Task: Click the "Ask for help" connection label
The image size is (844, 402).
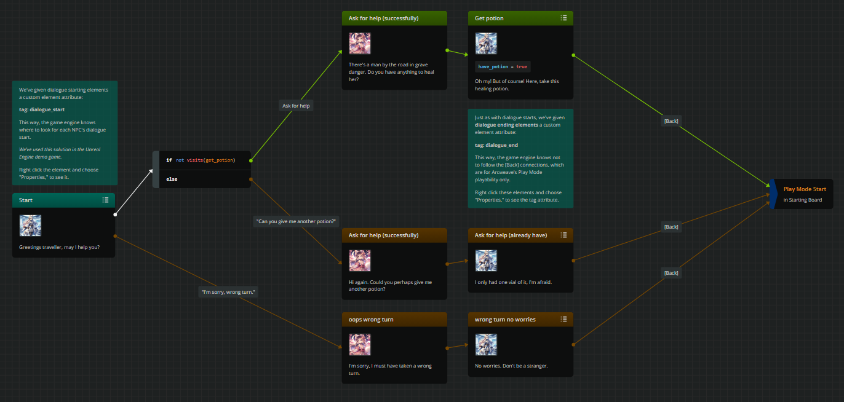Action: (296, 106)
